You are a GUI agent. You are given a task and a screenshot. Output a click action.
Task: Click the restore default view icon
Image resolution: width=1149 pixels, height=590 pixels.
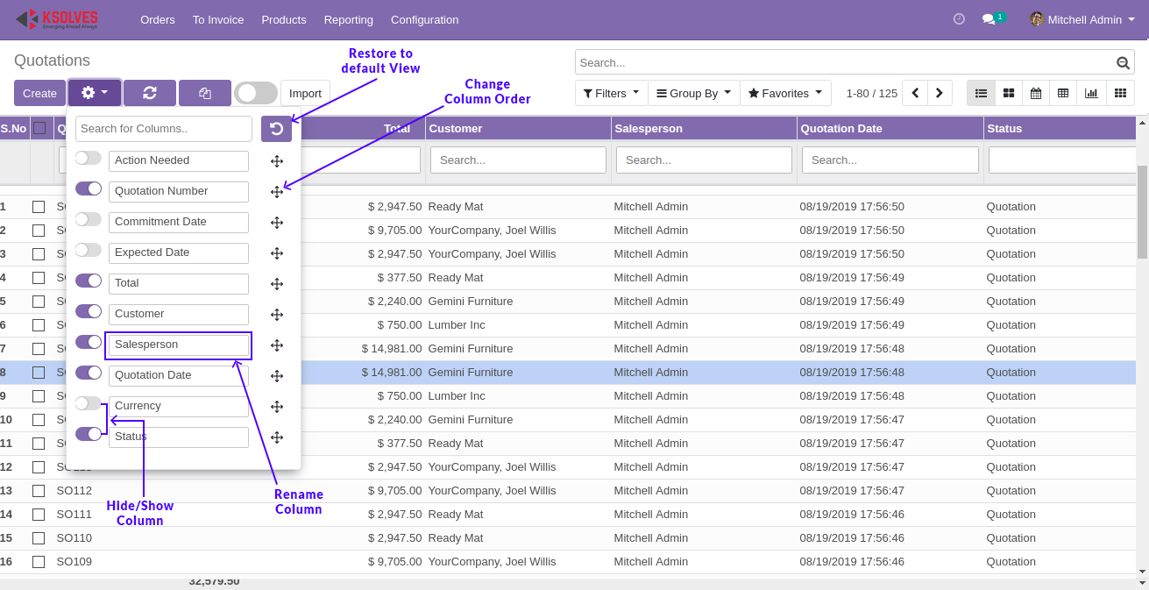[276, 129]
